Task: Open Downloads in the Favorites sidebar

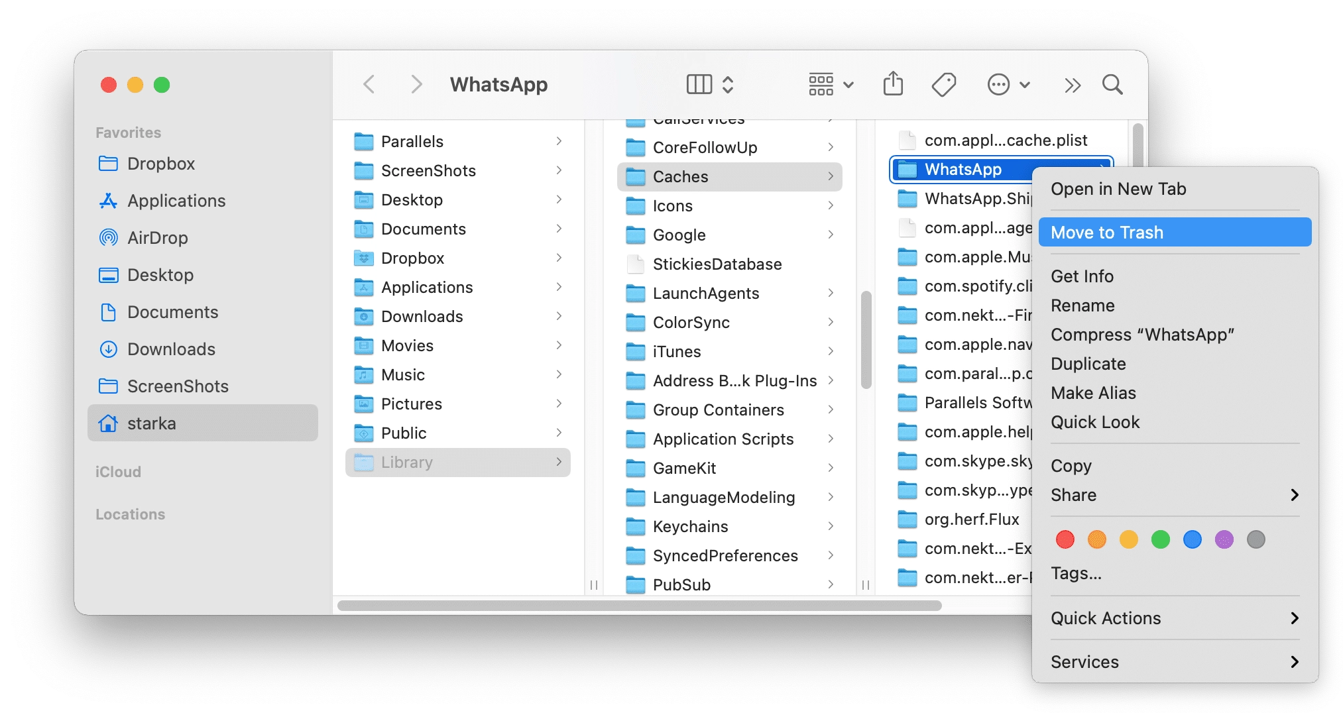Action: [x=203, y=349]
